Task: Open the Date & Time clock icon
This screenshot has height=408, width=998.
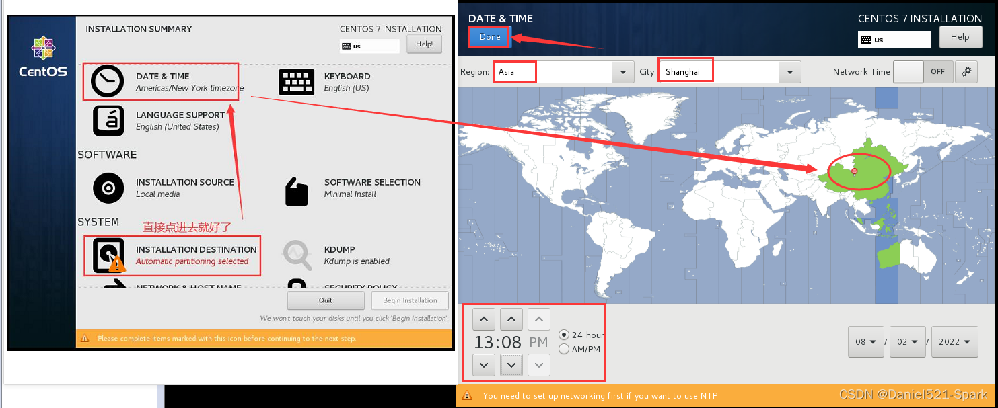Action: click(108, 81)
